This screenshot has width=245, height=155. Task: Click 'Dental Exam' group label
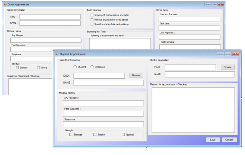coord(162,10)
